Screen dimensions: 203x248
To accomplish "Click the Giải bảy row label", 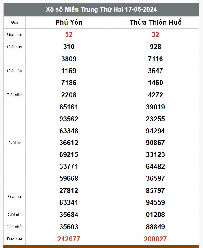I will [14, 47].
